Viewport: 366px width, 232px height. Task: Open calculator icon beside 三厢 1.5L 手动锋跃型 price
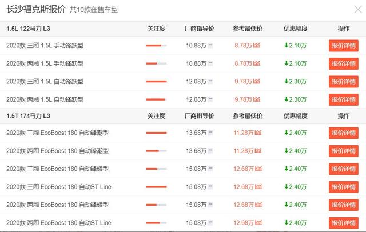coord(210,46)
